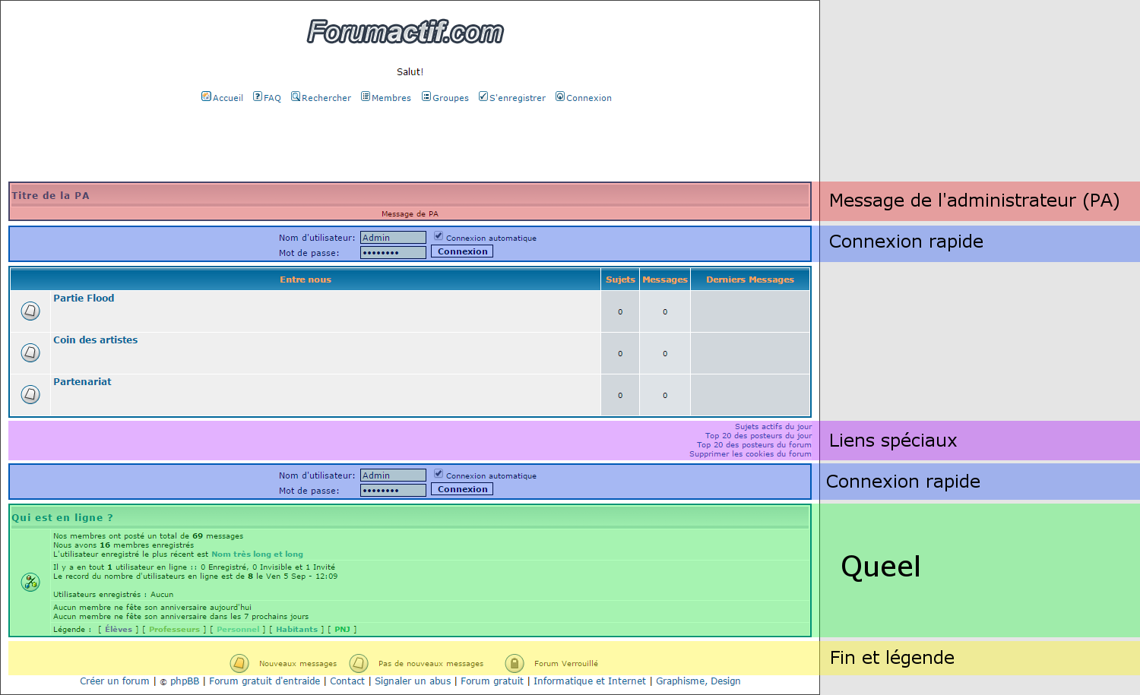1140x695 pixels.
Task: Click Informatique et Internet footer link
Action: (x=590, y=681)
